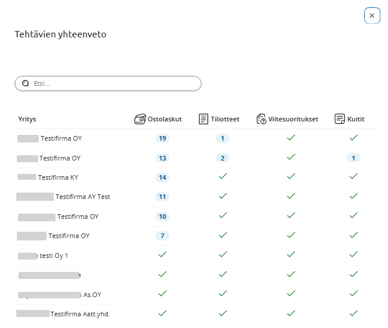Close the Tehtävien yhteenveto dialog
Image resolution: width=388 pixels, height=328 pixels.
coord(372,16)
